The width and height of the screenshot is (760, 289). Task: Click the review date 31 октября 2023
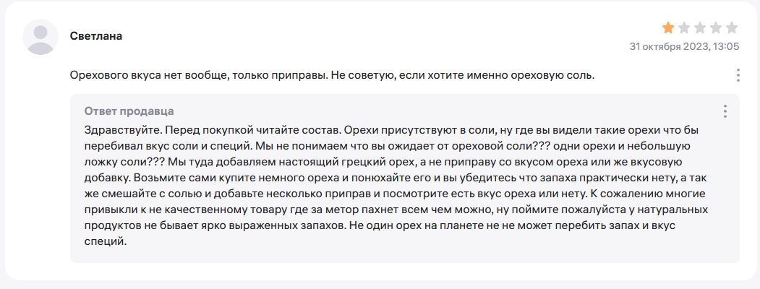click(668, 47)
